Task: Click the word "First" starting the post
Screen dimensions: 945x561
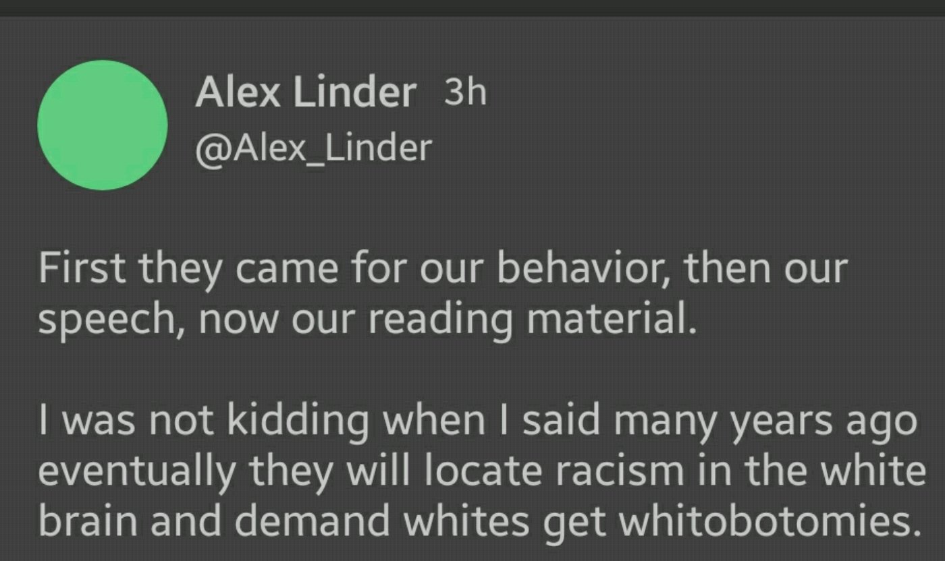Action: tap(82, 268)
